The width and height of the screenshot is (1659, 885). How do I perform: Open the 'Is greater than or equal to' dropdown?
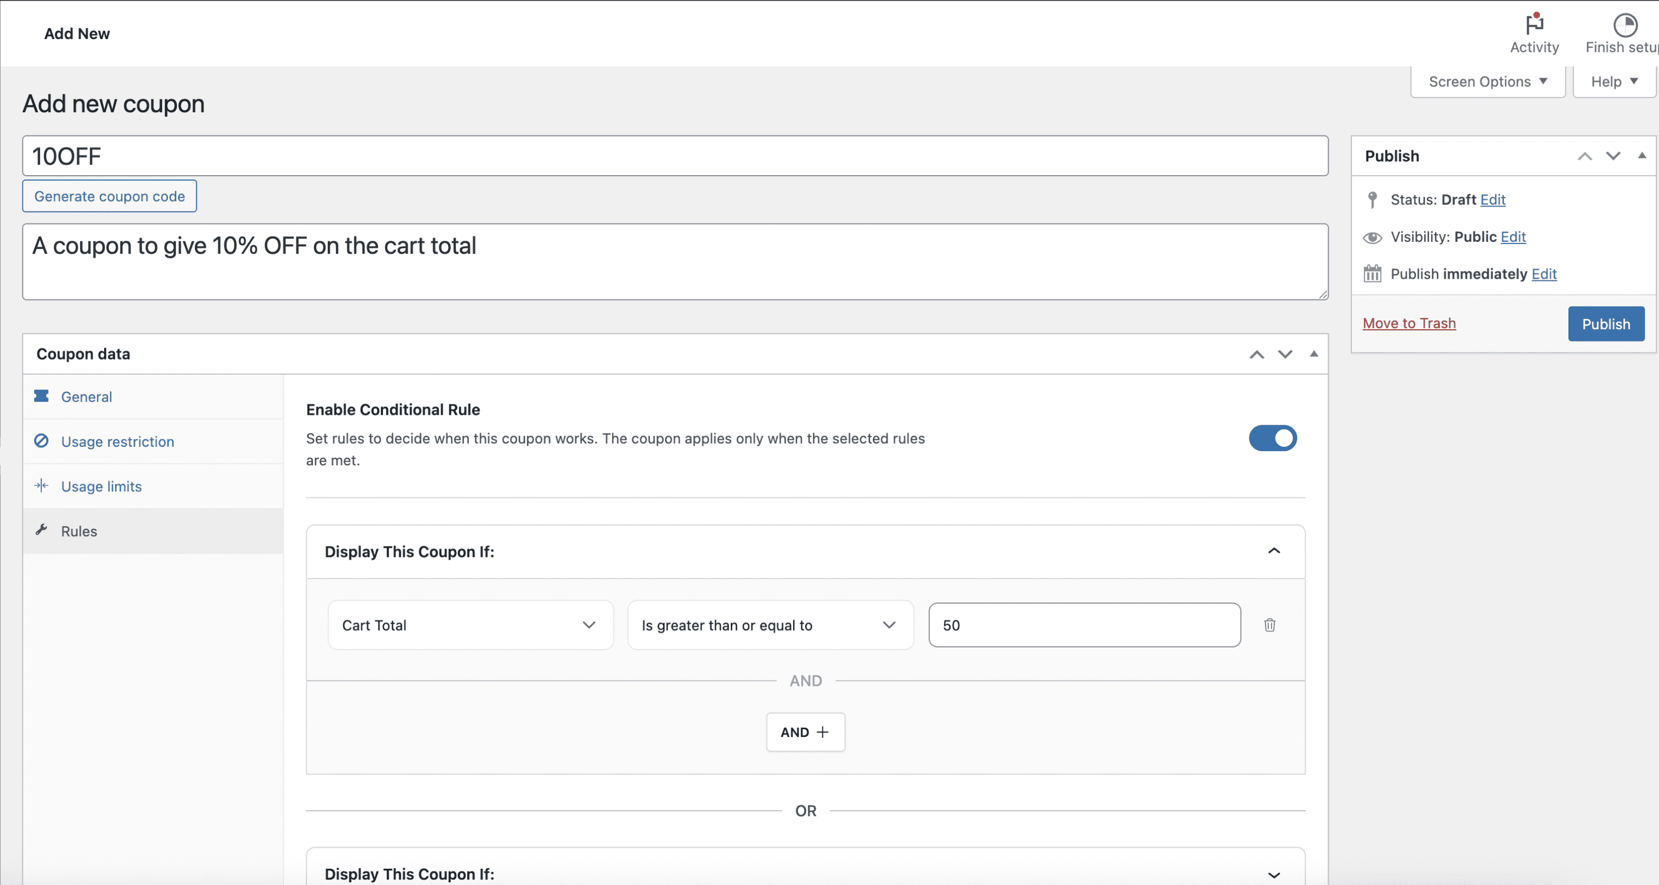pos(770,625)
